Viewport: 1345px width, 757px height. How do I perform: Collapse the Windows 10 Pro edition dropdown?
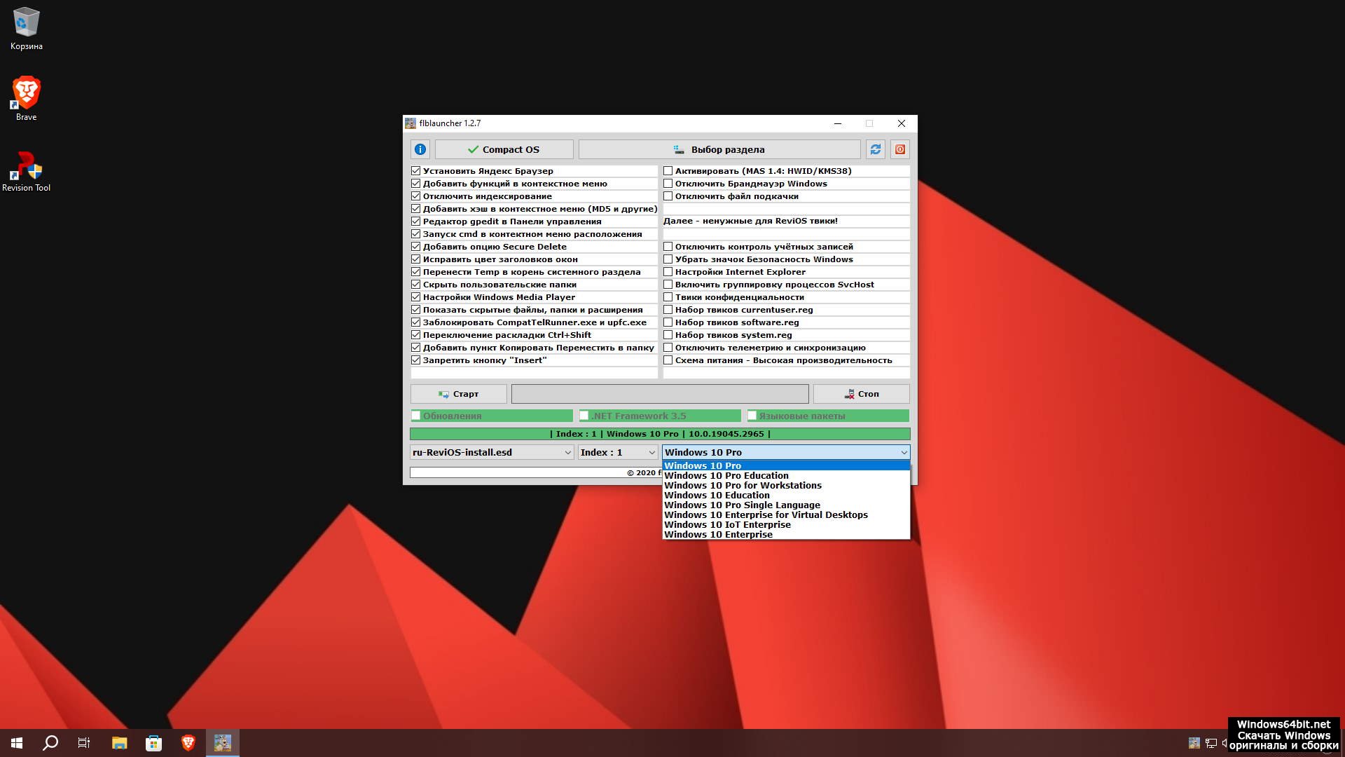pos(903,453)
